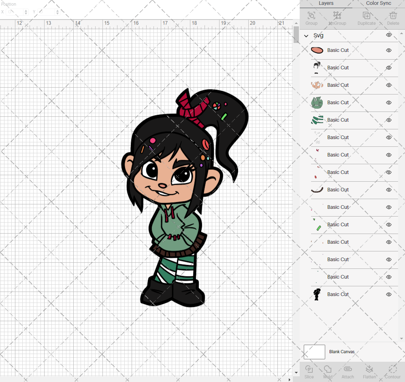The image size is (405, 382).
Task: Hide the black silhouette layer
Action: [x=389, y=294]
